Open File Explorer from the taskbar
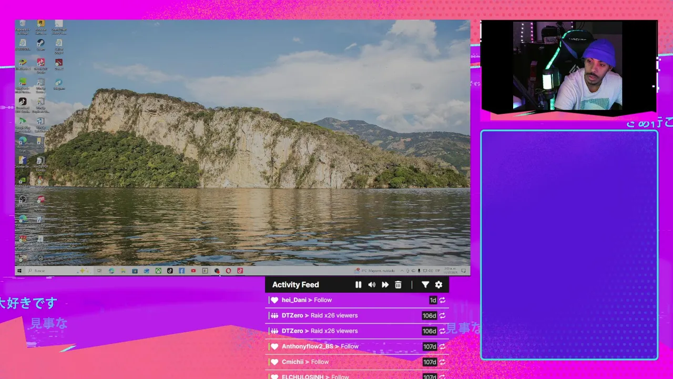Screen dimensions: 673x379 pos(123,271)
